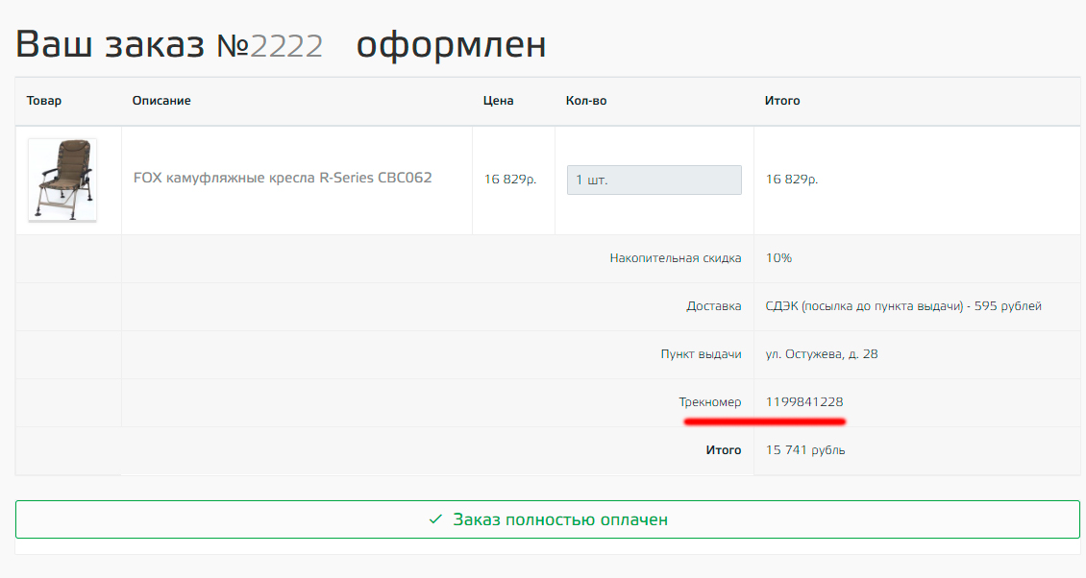Click the final total 15 741 рубль
The image size is (1086, 578).
click(805, 450)
